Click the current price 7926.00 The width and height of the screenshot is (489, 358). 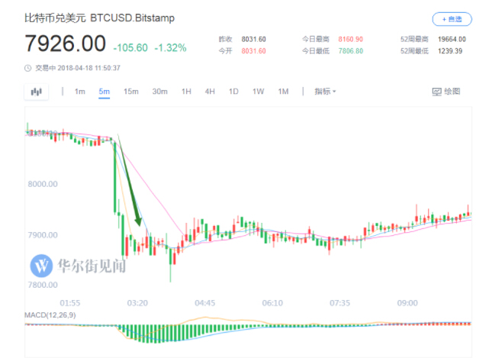coord(65,44)
